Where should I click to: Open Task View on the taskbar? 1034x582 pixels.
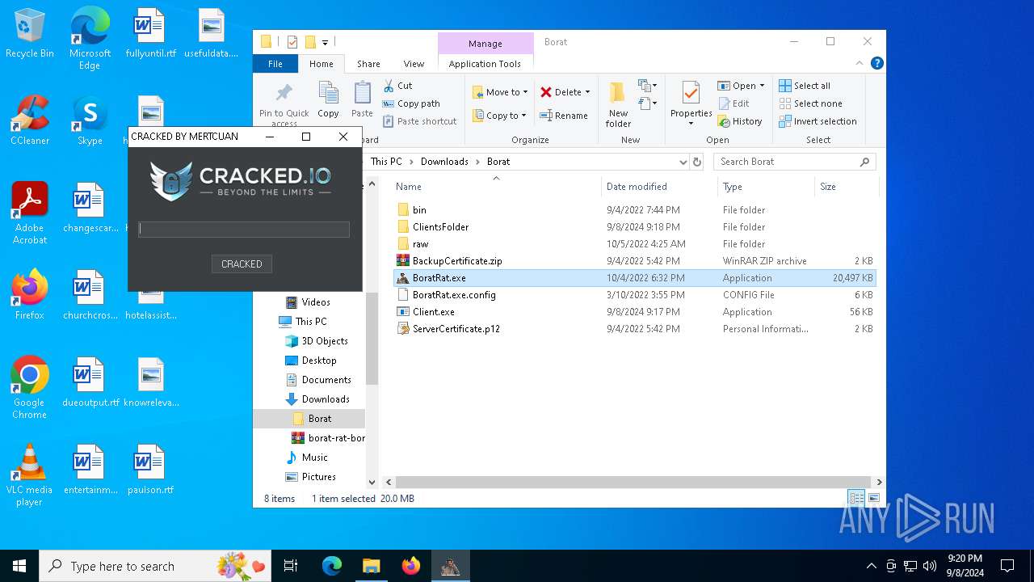pyautogui.click(x=291, y=566)
